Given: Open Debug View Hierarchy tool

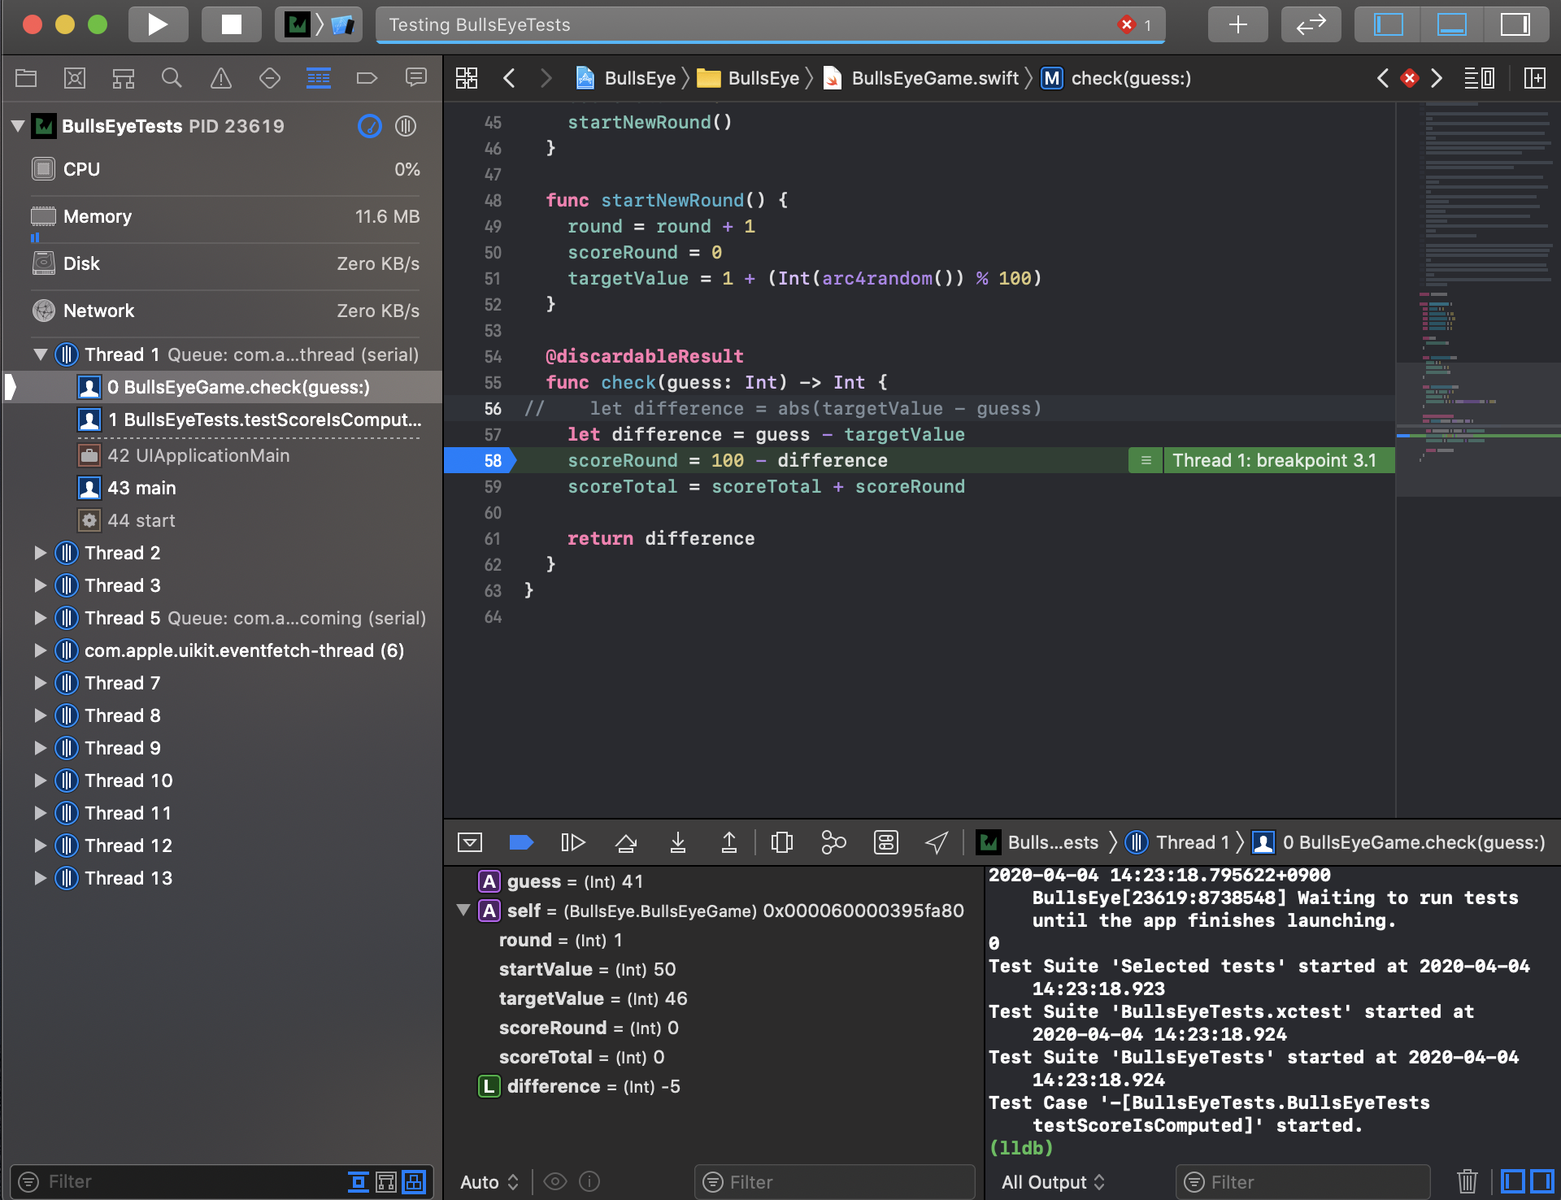Looking at the screenshot, I should pos(781,843).
